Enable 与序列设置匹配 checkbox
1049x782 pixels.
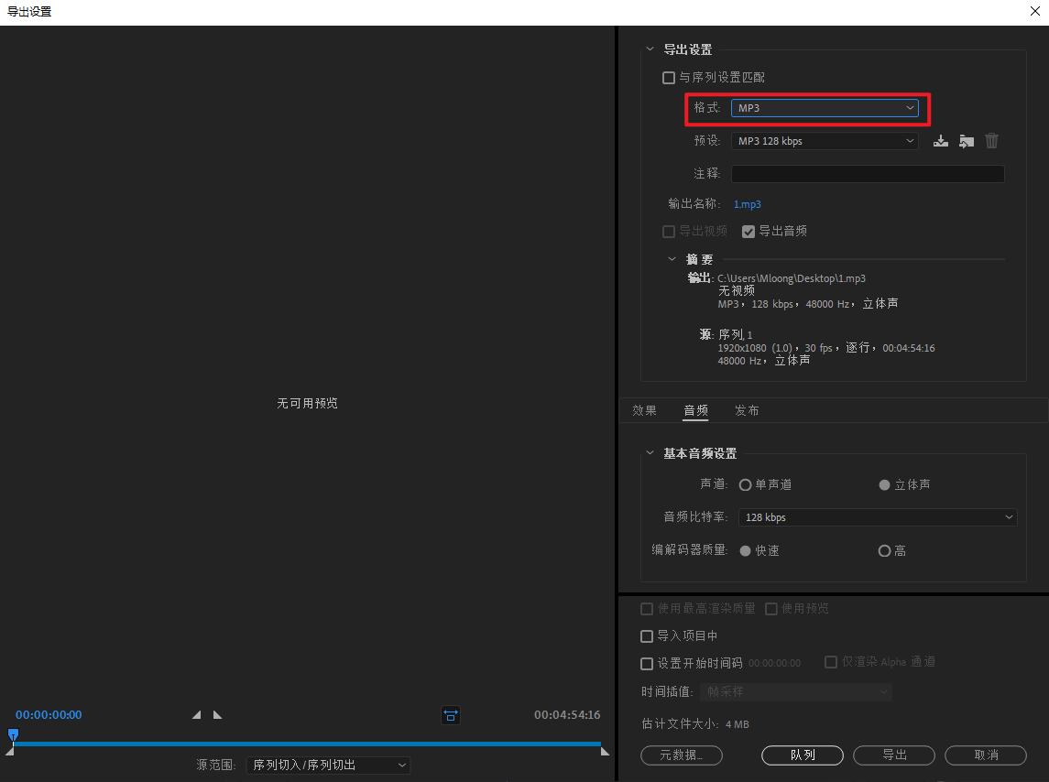(x=668, y=77)
